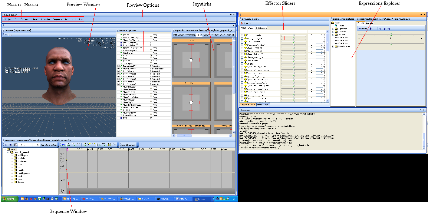Click the first effector's yellow face icon

pyautogui.click(x=246, y=36)
